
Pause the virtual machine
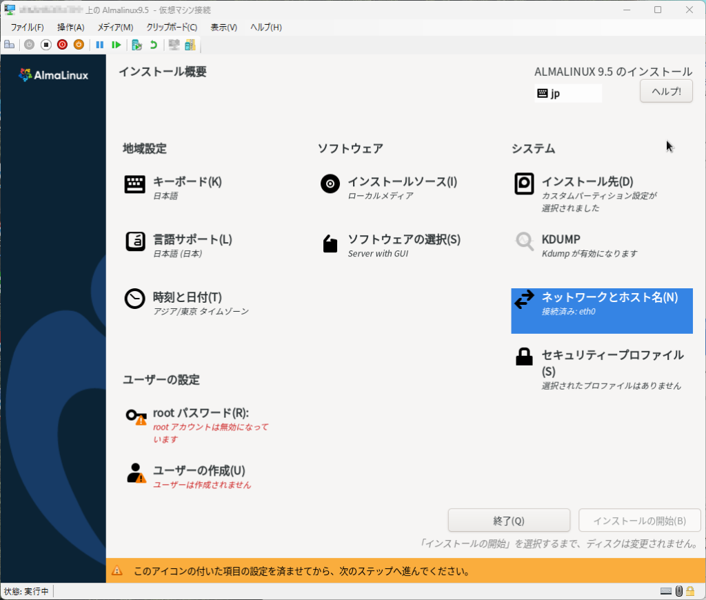tap(100, 45)
